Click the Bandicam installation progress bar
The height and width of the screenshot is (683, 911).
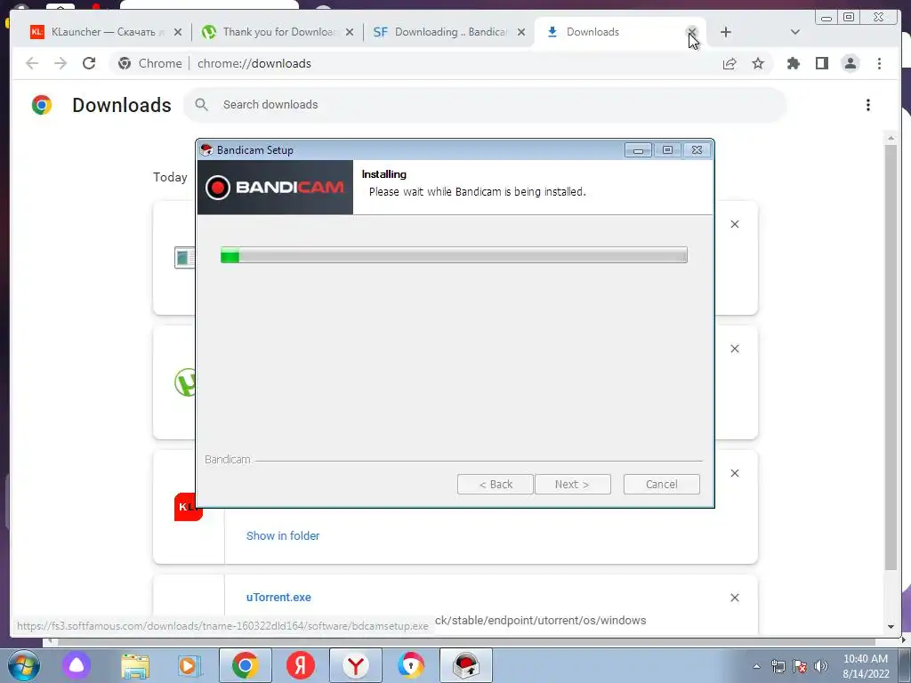point(454,254)
